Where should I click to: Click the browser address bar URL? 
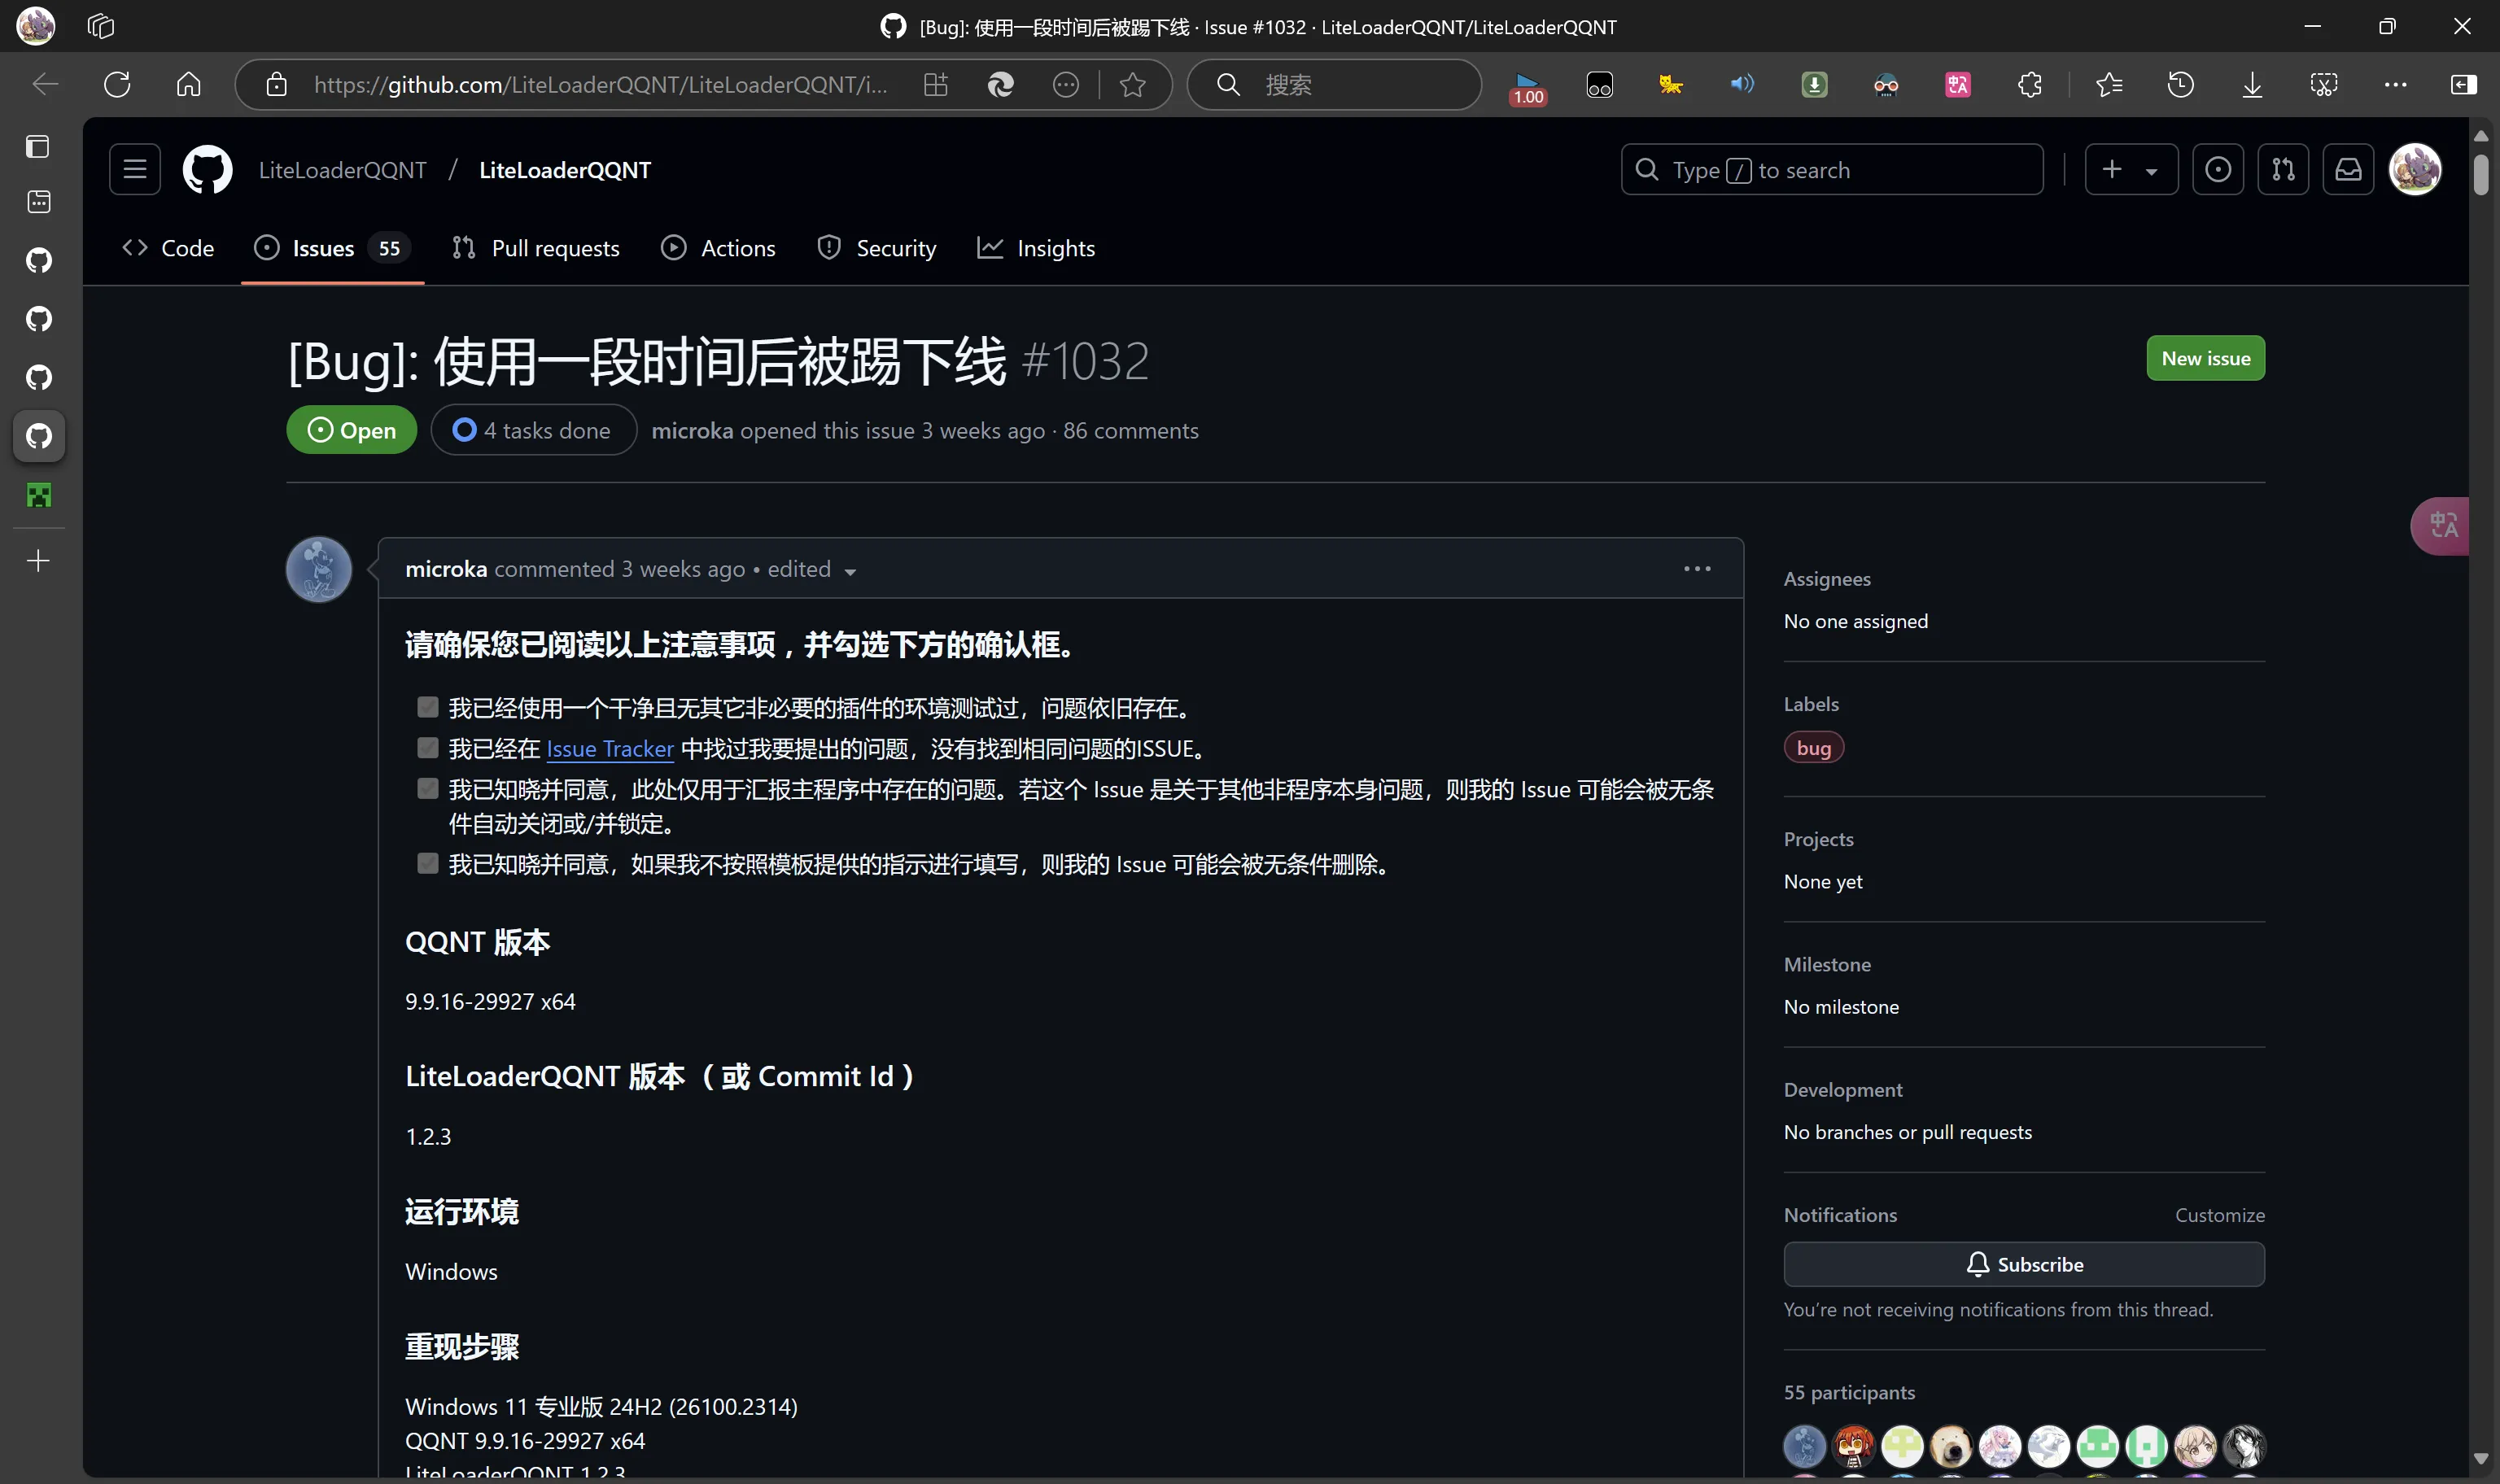(600, 85)
